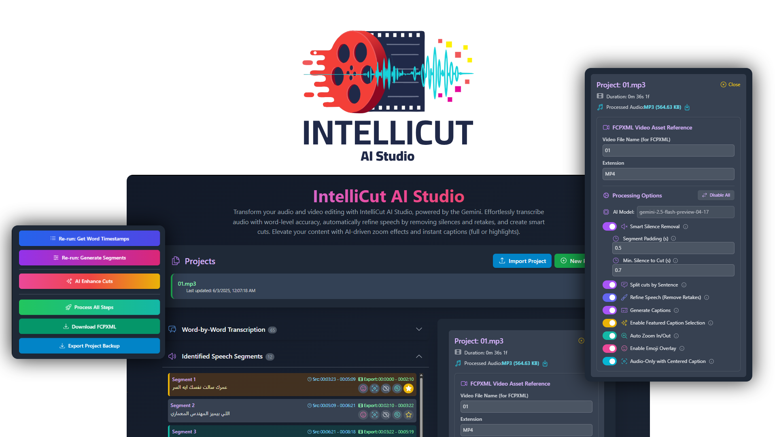Image resolution: width=777 pixels, height=437 pixels.
Task: Run Process All Steps
Action: point(89,307)
